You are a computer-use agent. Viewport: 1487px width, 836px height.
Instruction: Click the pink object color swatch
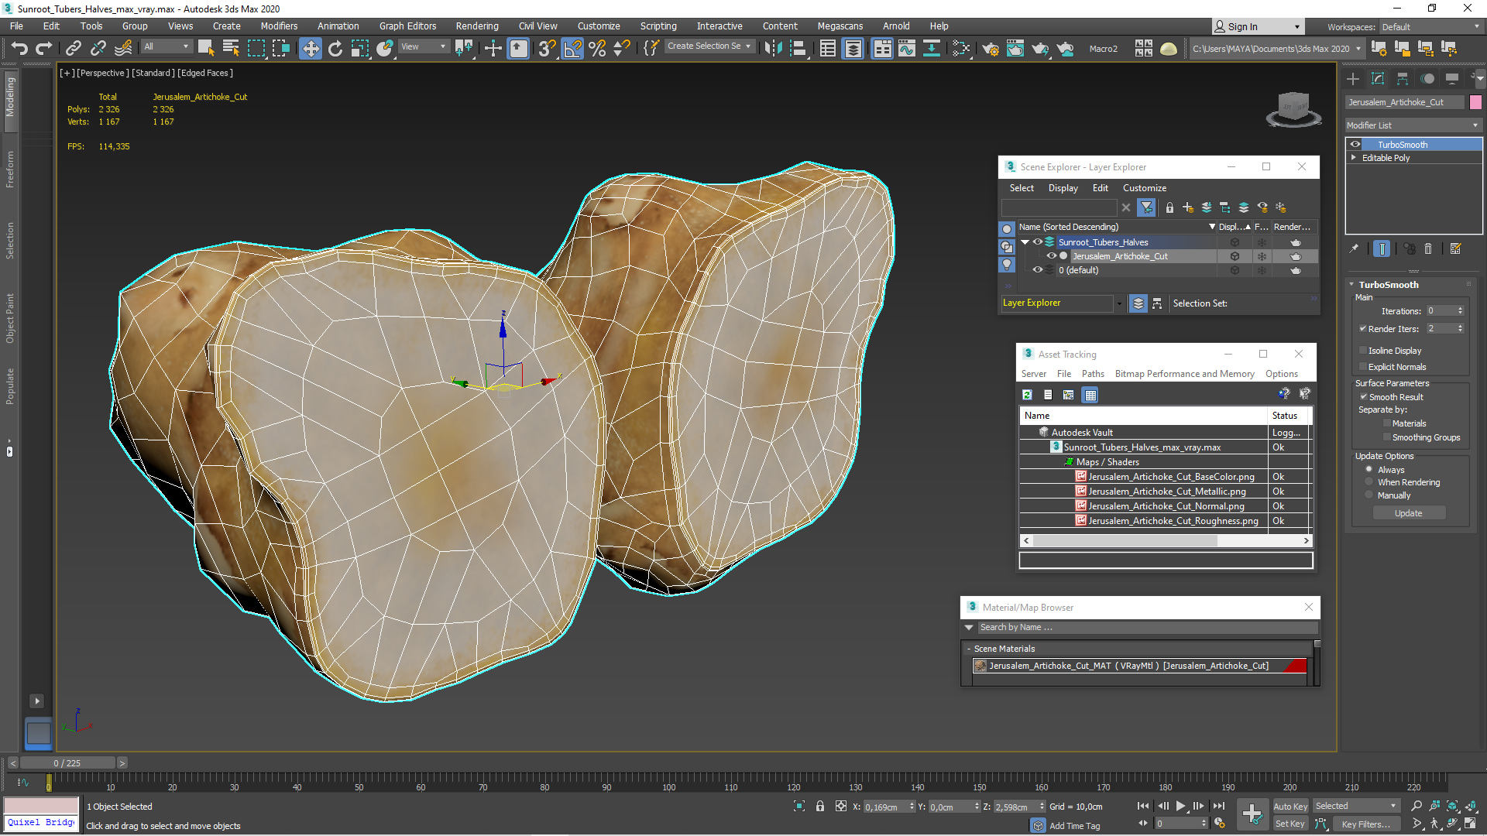pos(1475,102)
